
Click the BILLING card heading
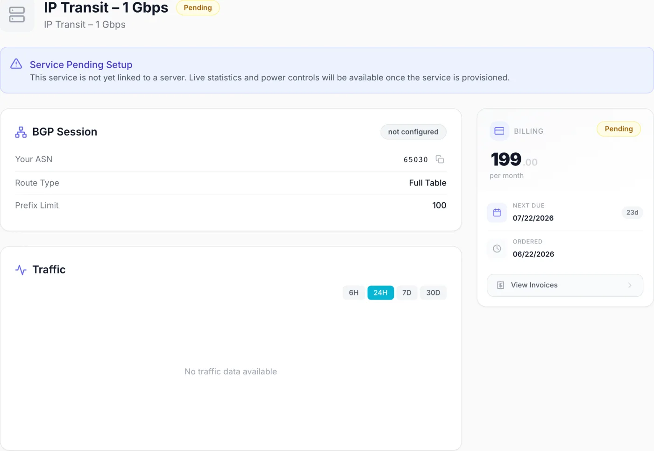528,131
